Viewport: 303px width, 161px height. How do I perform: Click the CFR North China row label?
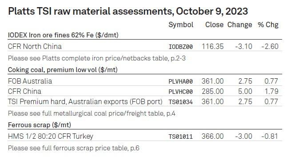click(35, 46)
